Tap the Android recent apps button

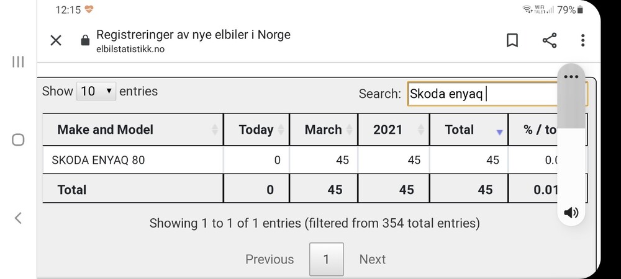(x=18, y=61)
